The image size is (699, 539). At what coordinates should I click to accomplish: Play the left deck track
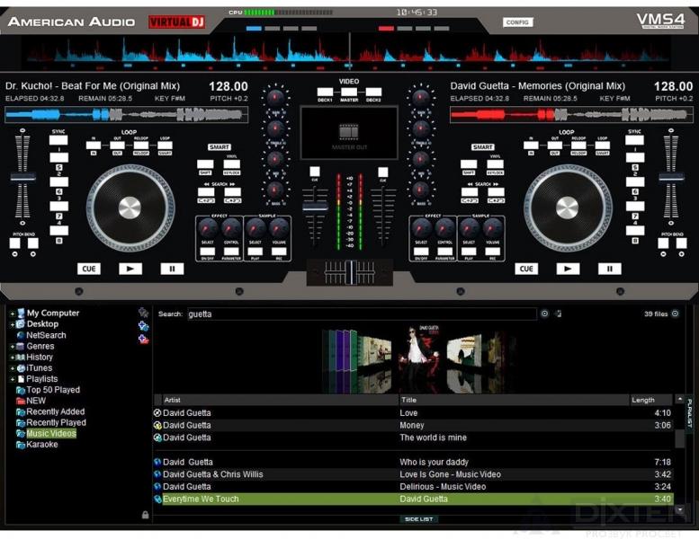[x=130, y=269]
